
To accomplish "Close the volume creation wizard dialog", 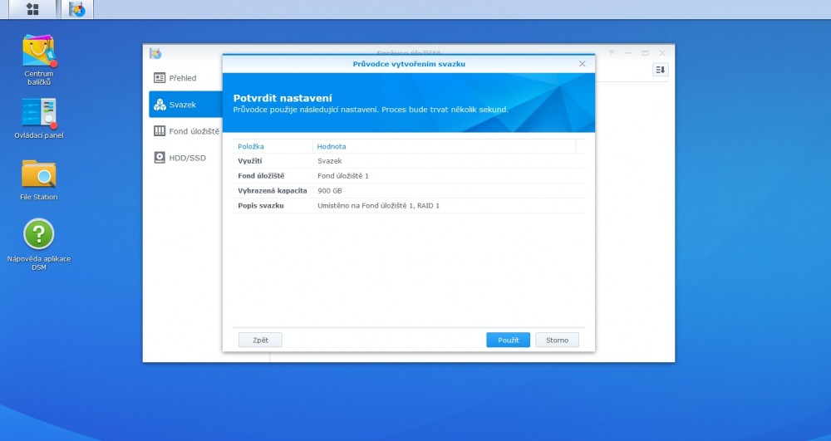I will point(582,64).
